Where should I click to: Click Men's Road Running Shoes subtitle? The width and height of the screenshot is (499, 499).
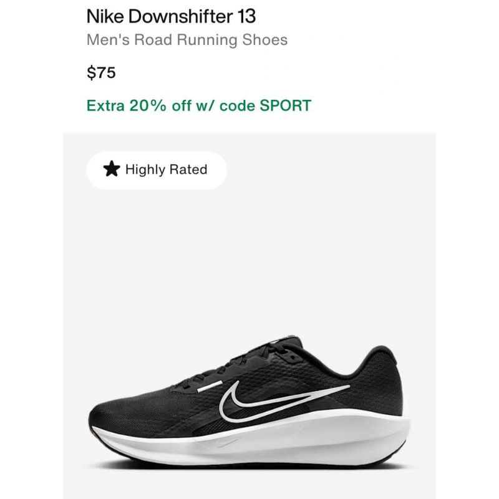click(187, 40)
